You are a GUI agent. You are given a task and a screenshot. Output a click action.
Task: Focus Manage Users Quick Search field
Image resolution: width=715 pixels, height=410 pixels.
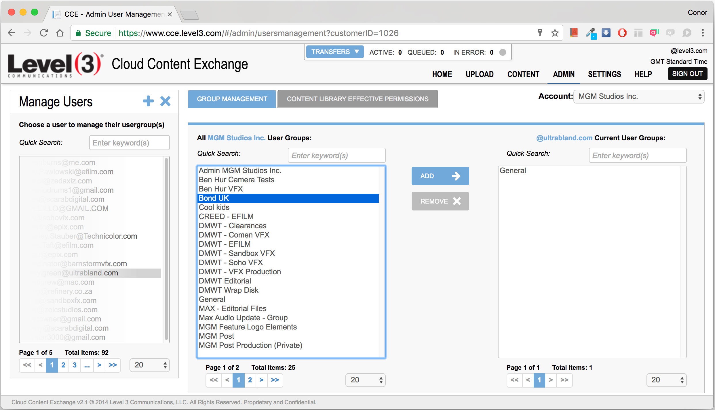click(130, 143)
